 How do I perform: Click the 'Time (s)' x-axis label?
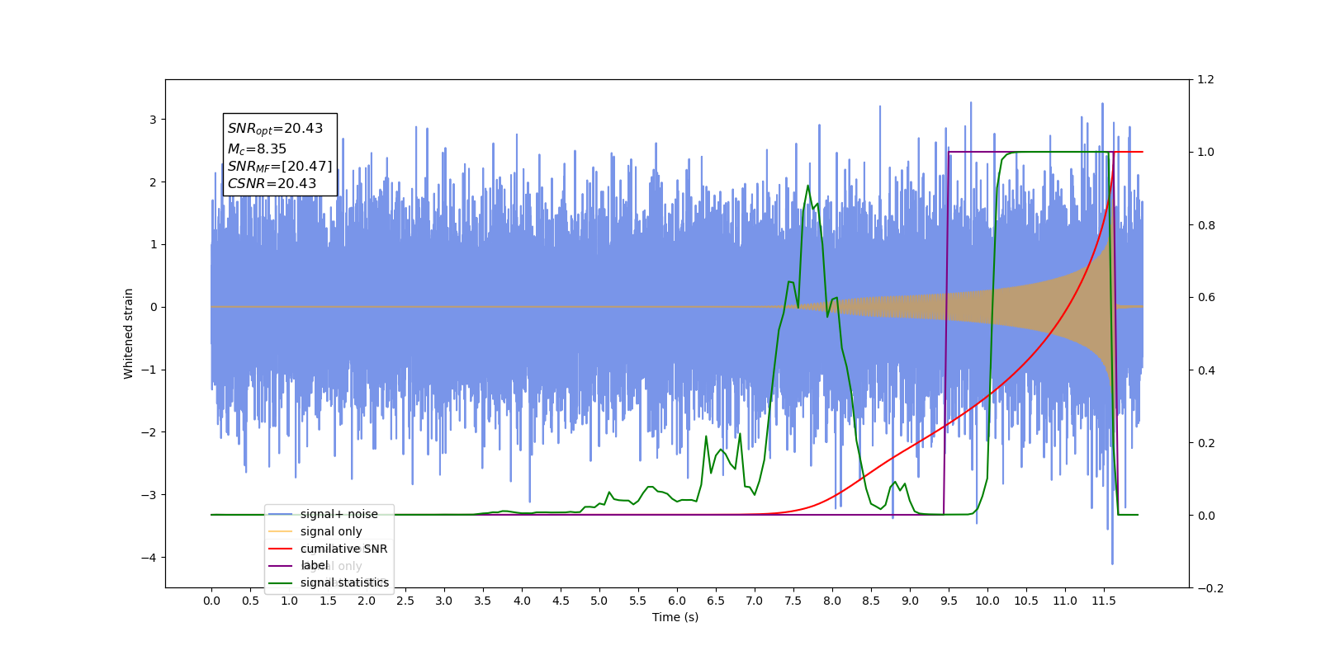[x=675, y=617]
